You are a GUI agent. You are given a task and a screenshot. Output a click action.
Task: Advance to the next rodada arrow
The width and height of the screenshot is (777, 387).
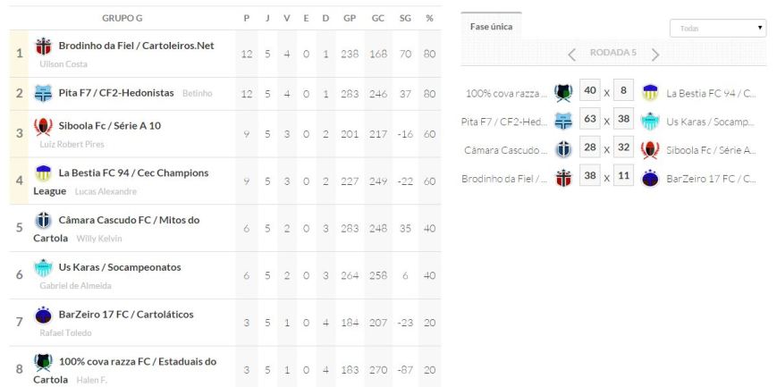pyautogui.click(x=655, y=55)
